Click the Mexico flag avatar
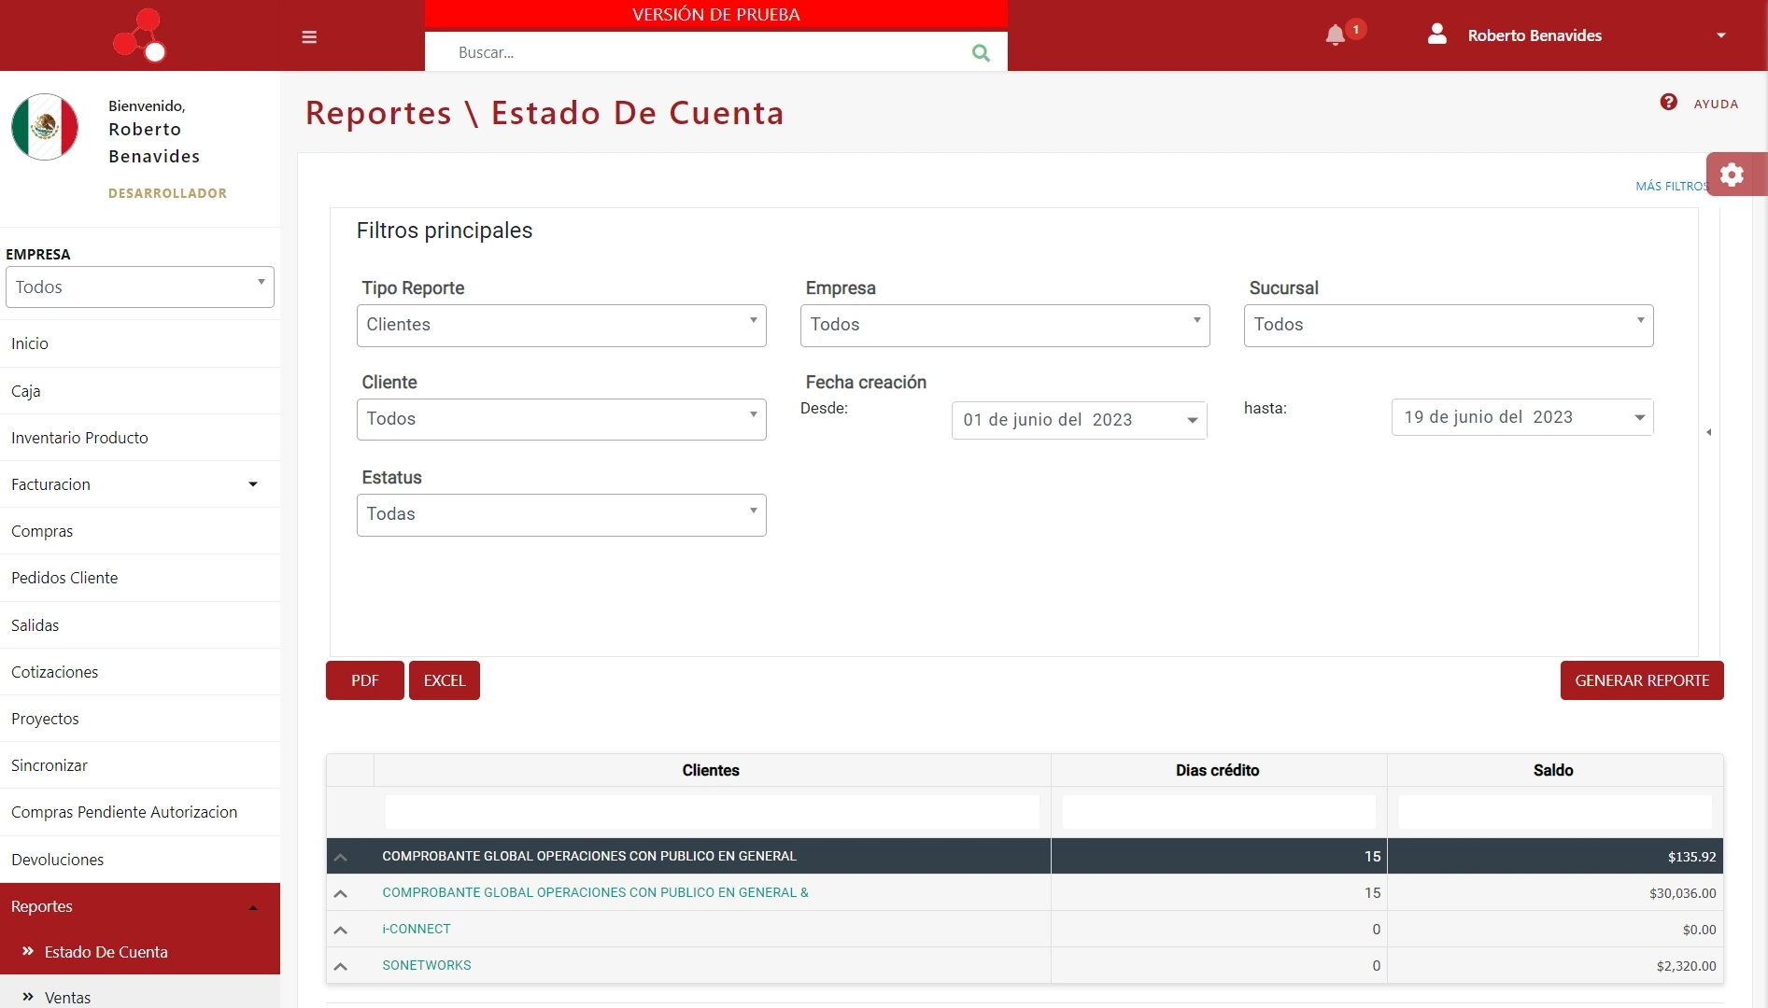The image size is (1768, 1008). coord(45,127)
